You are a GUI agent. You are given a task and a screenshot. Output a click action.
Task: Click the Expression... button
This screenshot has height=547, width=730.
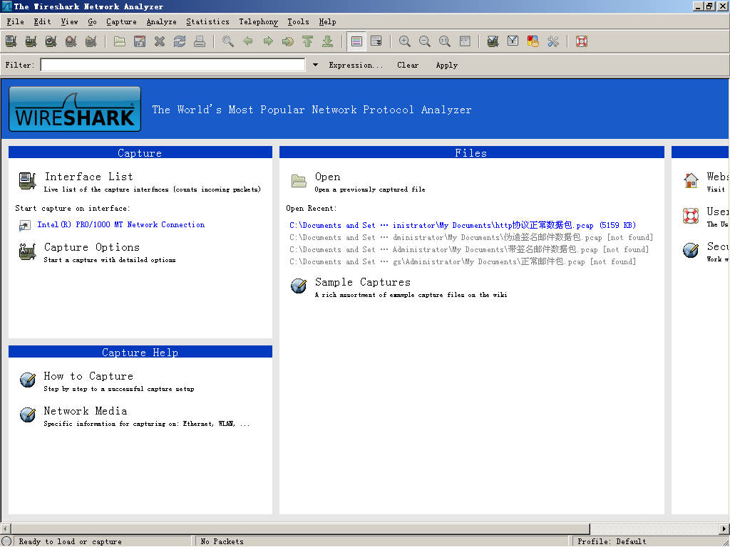pyautogui.click(x=356, y=65)
